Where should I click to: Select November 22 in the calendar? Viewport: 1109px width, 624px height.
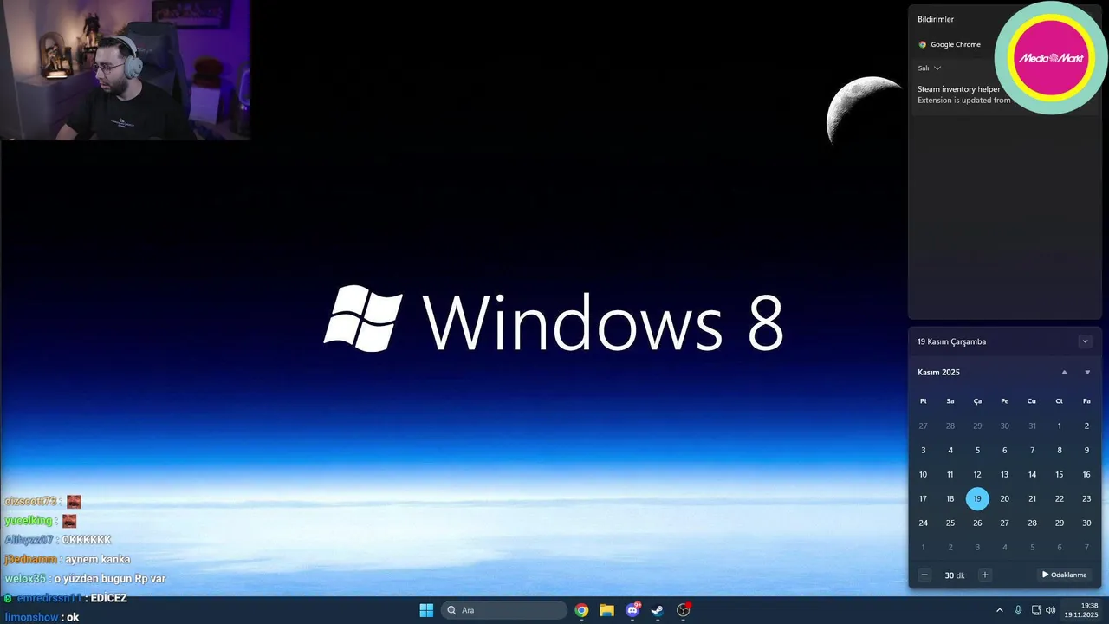[x=1059, y=498]
